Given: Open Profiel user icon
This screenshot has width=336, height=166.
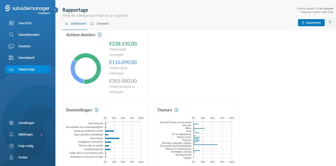Looking at the screenshot, I should 11,157.
